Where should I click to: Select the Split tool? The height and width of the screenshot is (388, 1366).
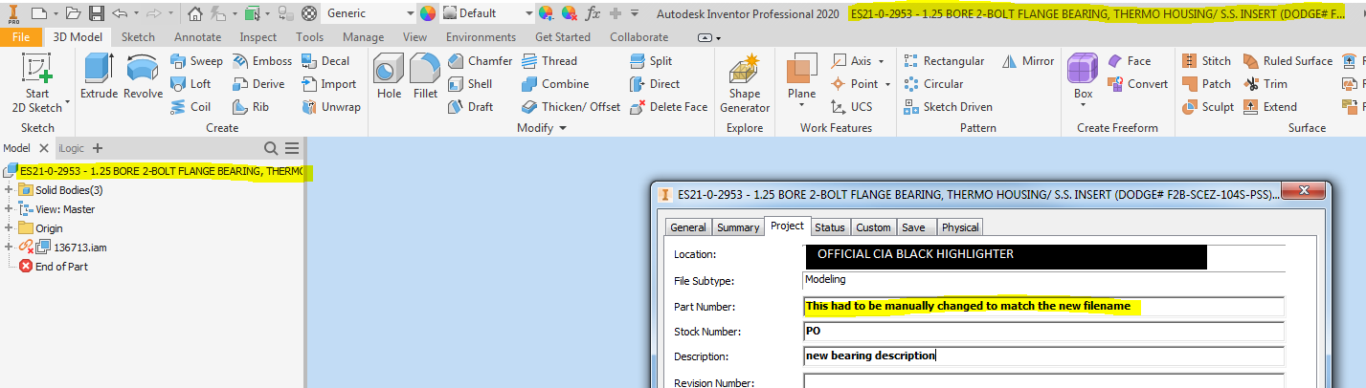(651, 60)
